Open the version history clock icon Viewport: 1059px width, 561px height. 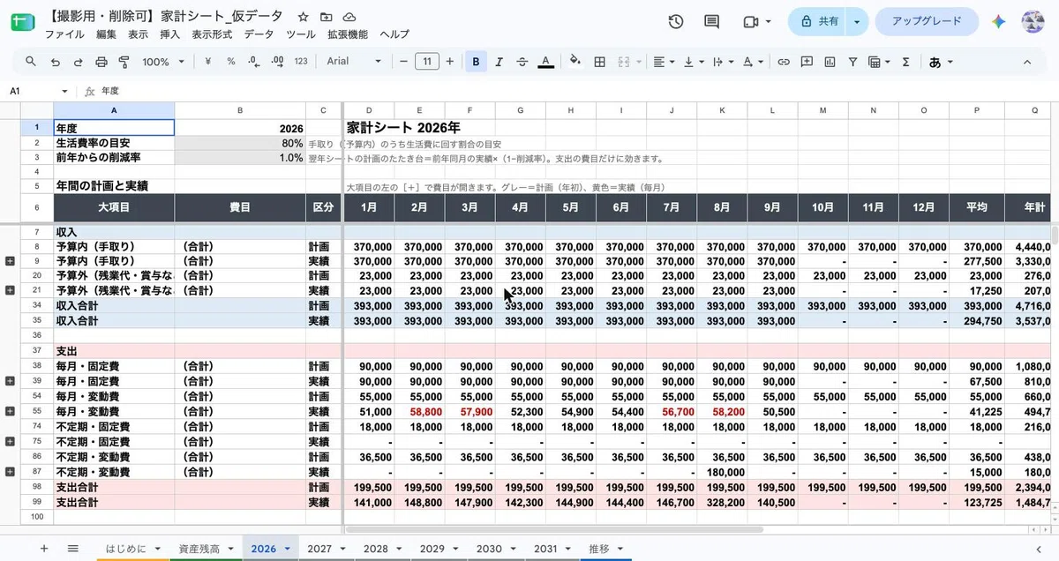point(676,22)
